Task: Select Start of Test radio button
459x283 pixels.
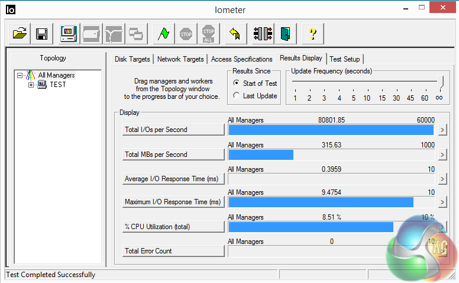Action: point(236,83)
